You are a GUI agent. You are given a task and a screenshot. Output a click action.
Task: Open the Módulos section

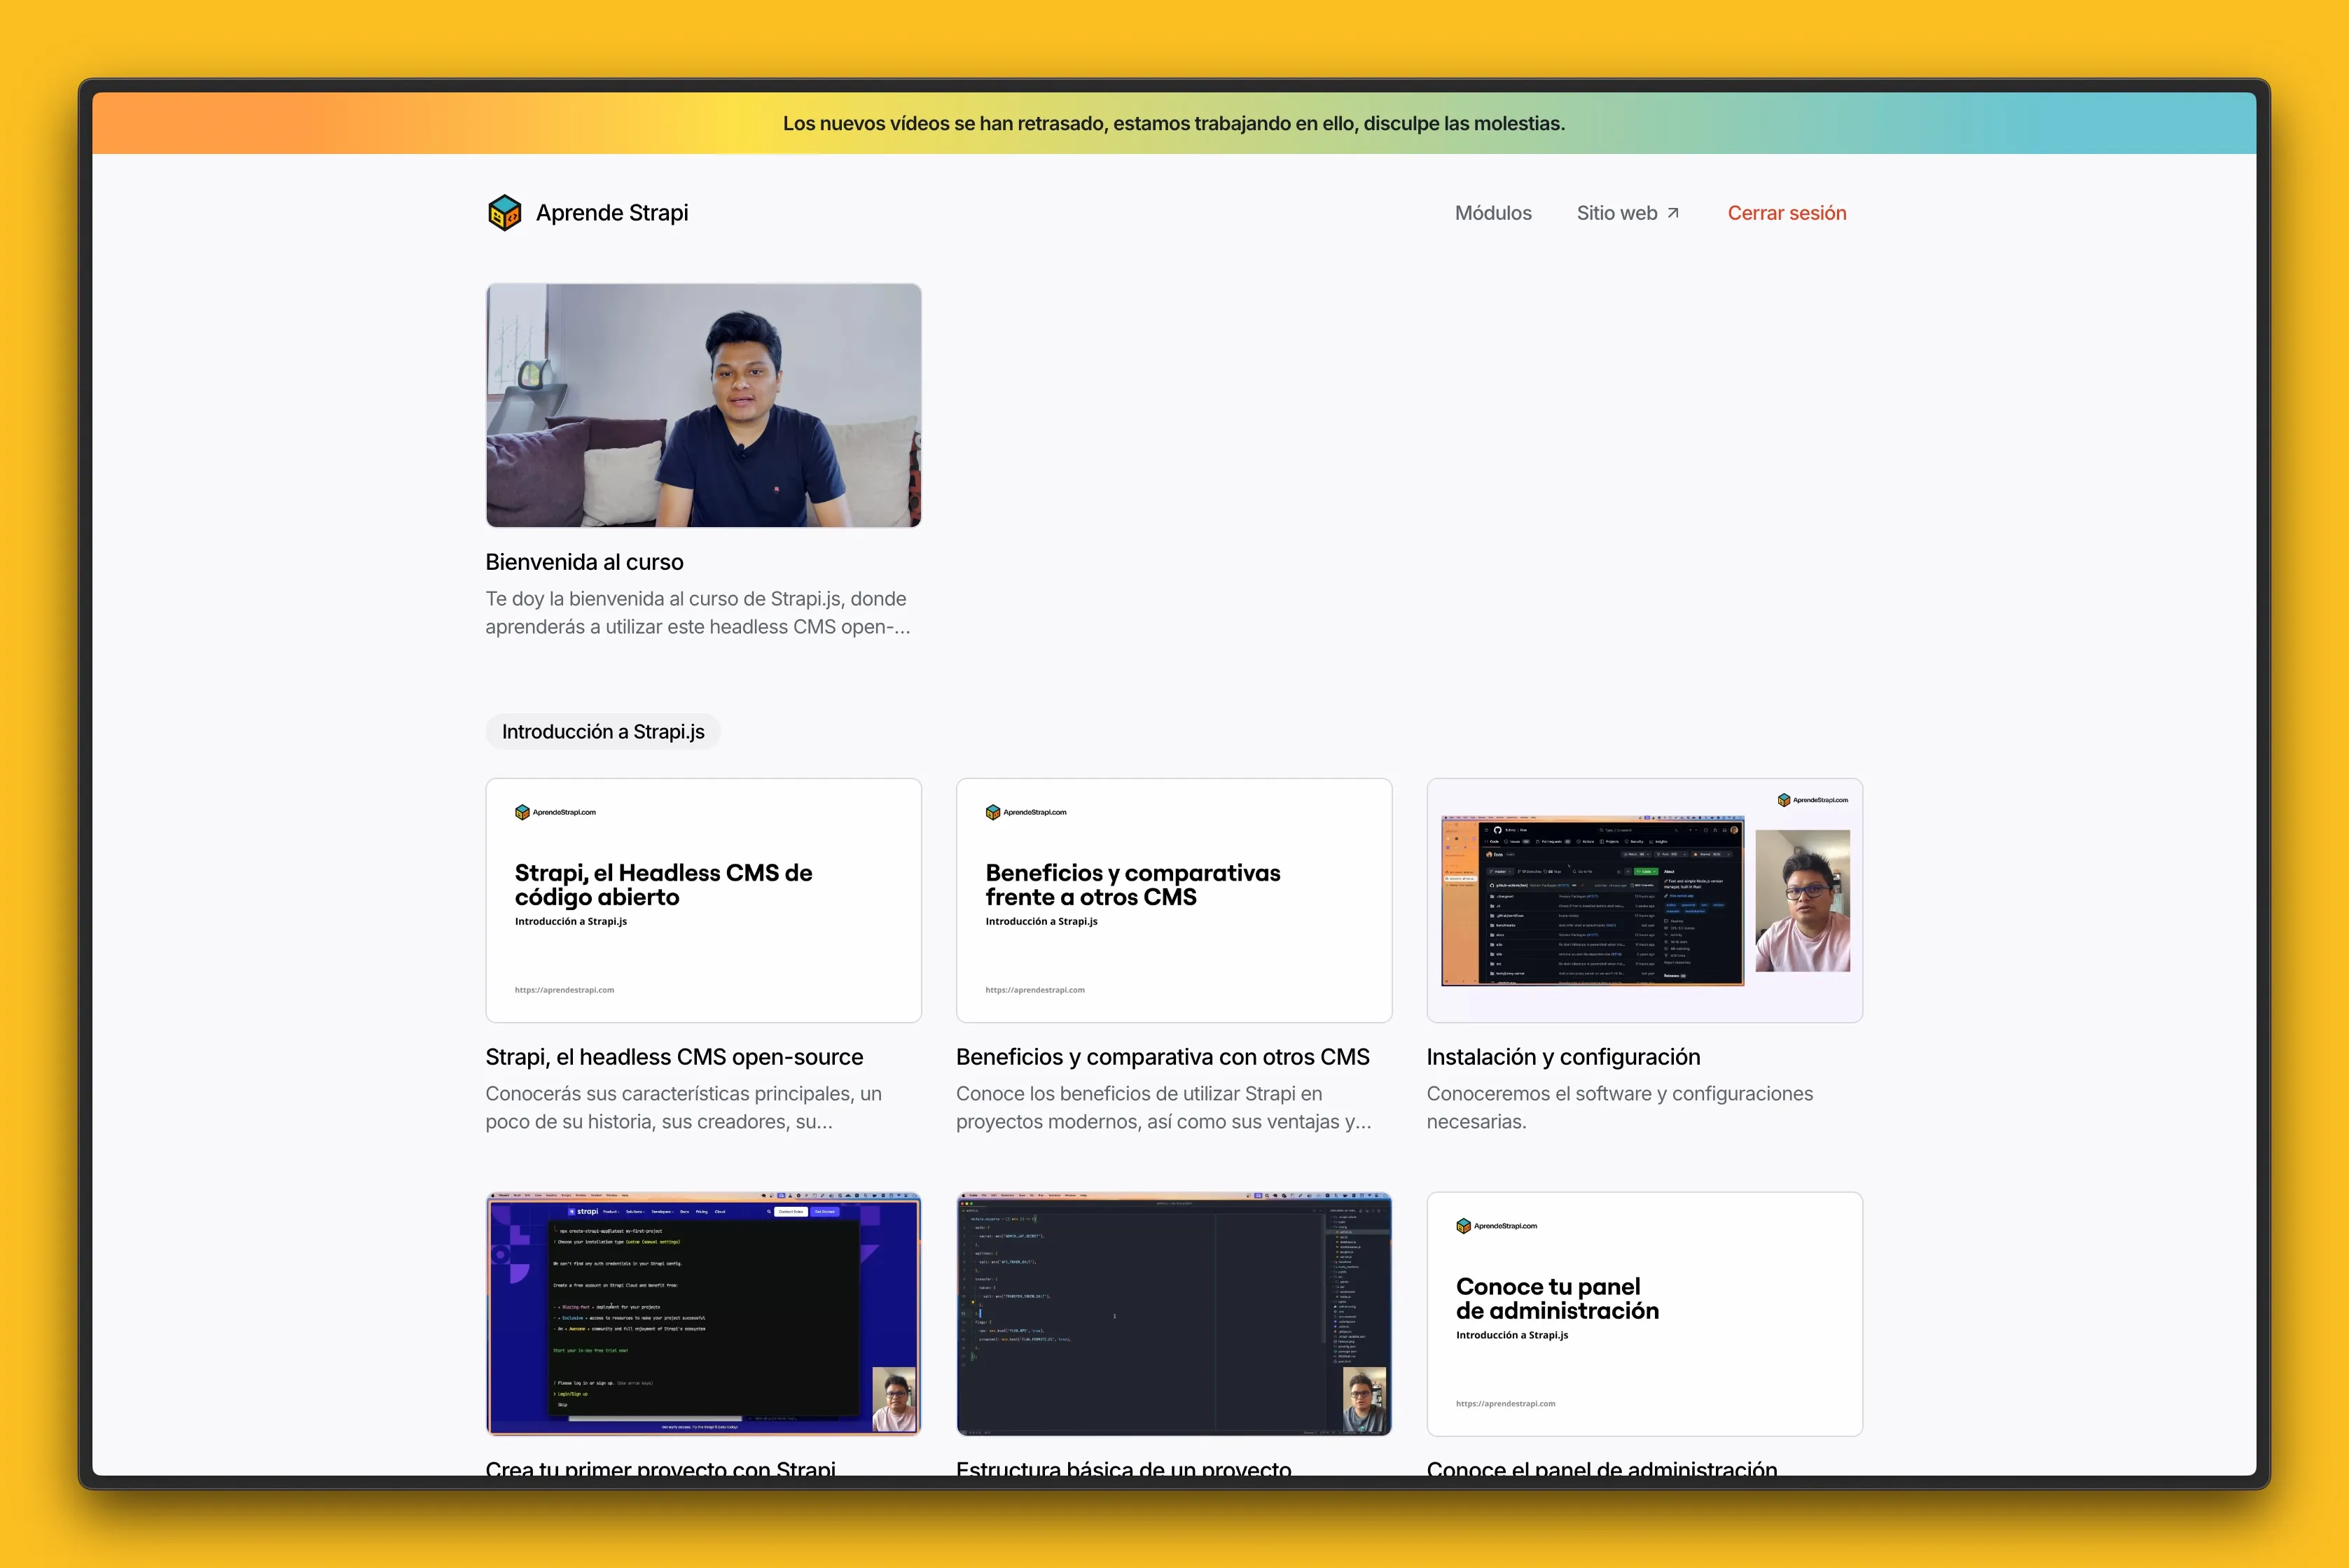[1492, 212]
